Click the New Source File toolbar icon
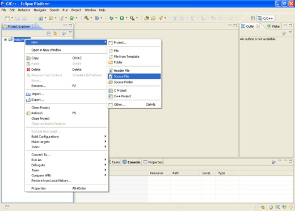Viewport: 295px width, 211px height. pos(61,18)
